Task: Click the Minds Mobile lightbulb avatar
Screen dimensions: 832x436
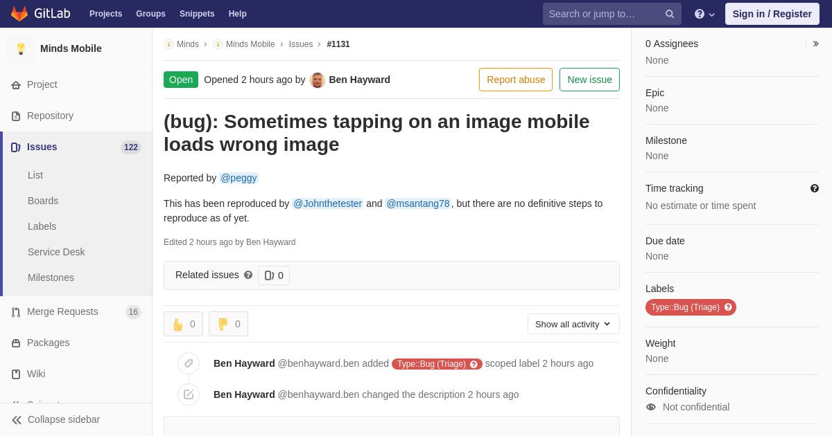Action: [x=21, y=48]
